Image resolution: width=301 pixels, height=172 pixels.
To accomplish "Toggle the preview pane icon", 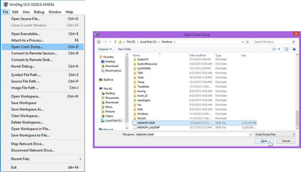I will point(286,49).
